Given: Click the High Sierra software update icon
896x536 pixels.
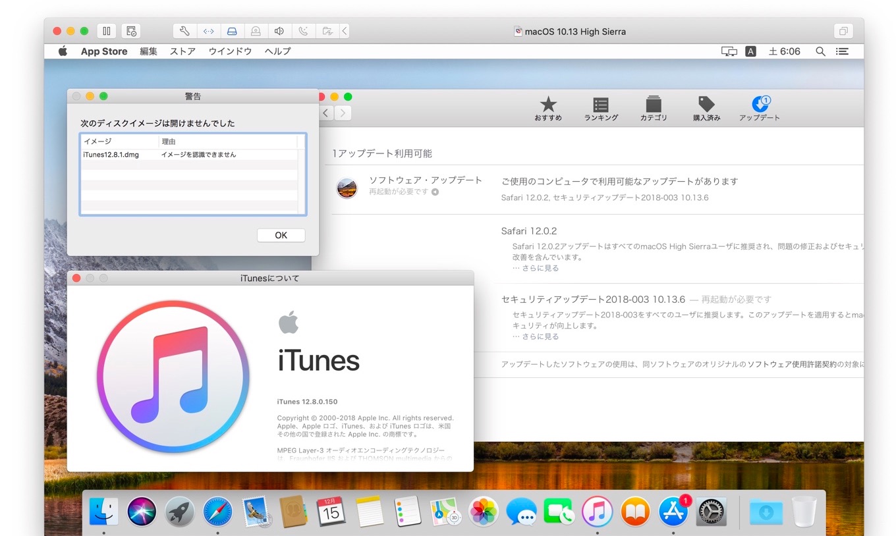Looking at the screenshot, I should (347, 188).
